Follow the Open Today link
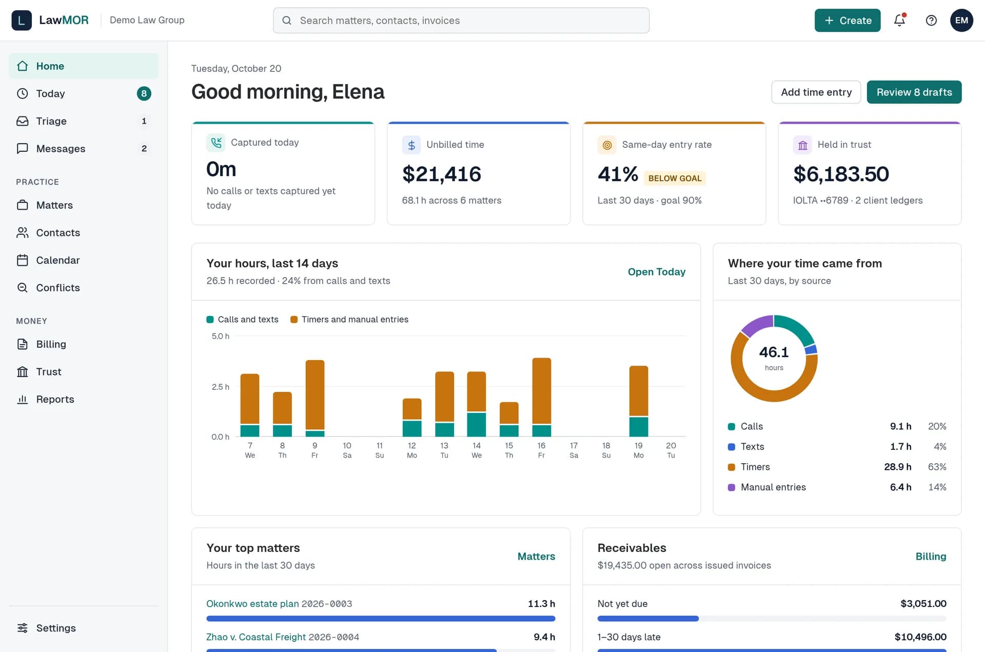 pyautogui.click(x=657, y=272)
